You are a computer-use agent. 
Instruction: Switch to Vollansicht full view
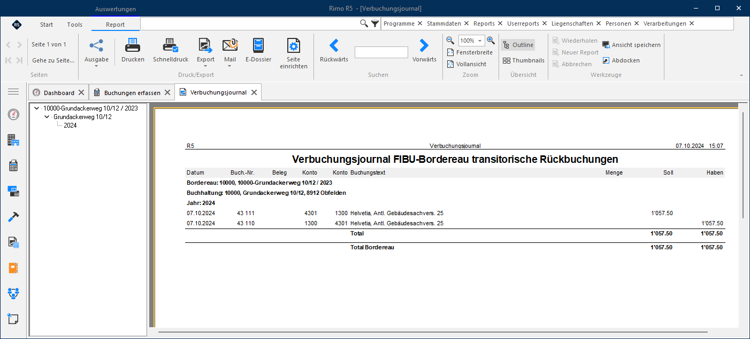(467, 64)
